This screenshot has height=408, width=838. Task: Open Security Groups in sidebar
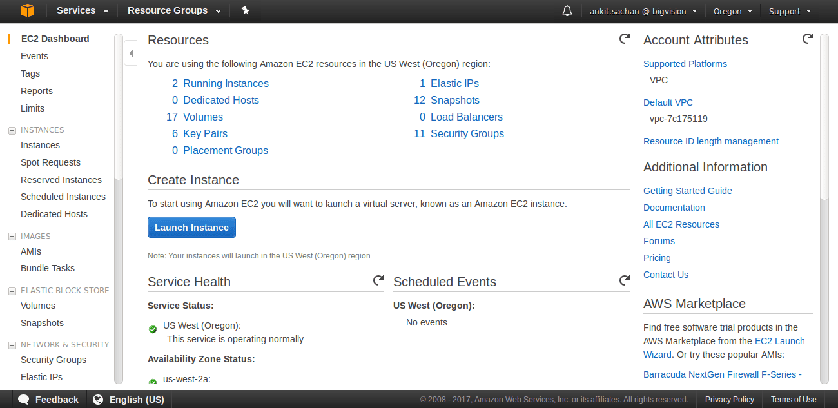tap(54, 360)
